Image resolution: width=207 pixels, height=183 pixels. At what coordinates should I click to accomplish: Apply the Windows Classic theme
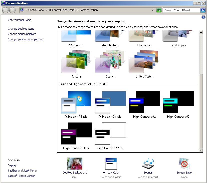110,104
